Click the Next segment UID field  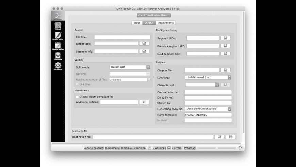tap(203, 54)
